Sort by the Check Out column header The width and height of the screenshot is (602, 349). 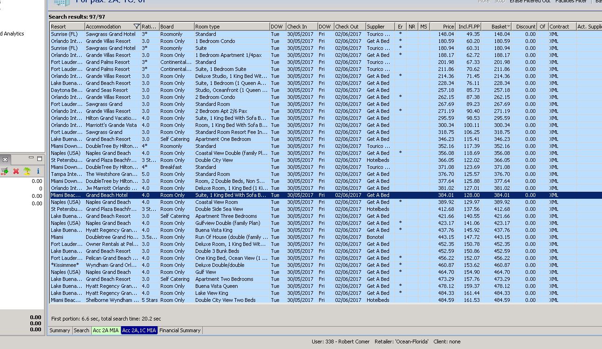tap(349, 27)
